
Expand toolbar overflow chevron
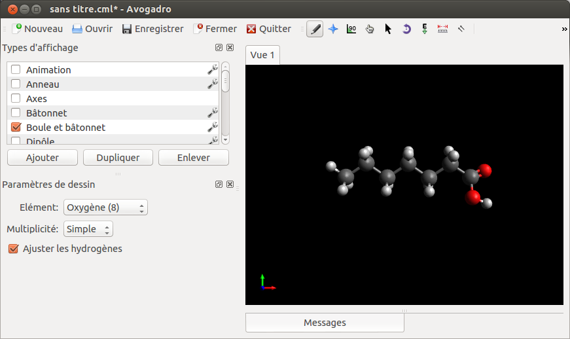(564, 29)
